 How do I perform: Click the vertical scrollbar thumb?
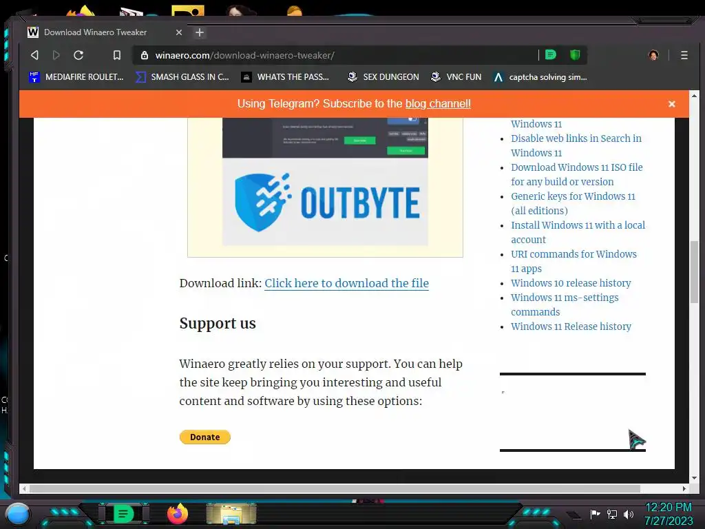[694, 272]
